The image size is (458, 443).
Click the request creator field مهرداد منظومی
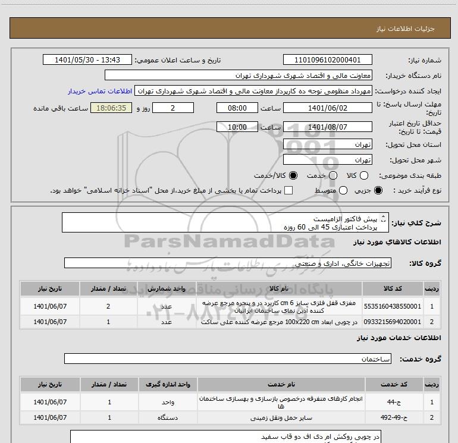(253, 91)
